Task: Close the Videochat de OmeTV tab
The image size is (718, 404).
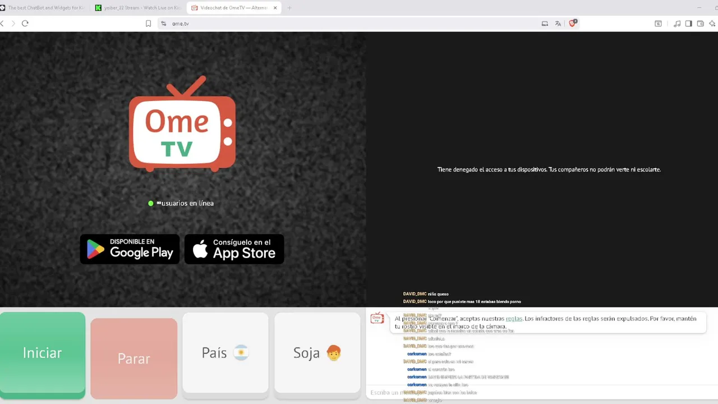Action: pyautogui.click(x=275, y=8)
